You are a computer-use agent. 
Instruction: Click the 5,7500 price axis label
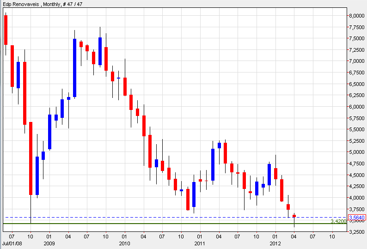point(357,118)
